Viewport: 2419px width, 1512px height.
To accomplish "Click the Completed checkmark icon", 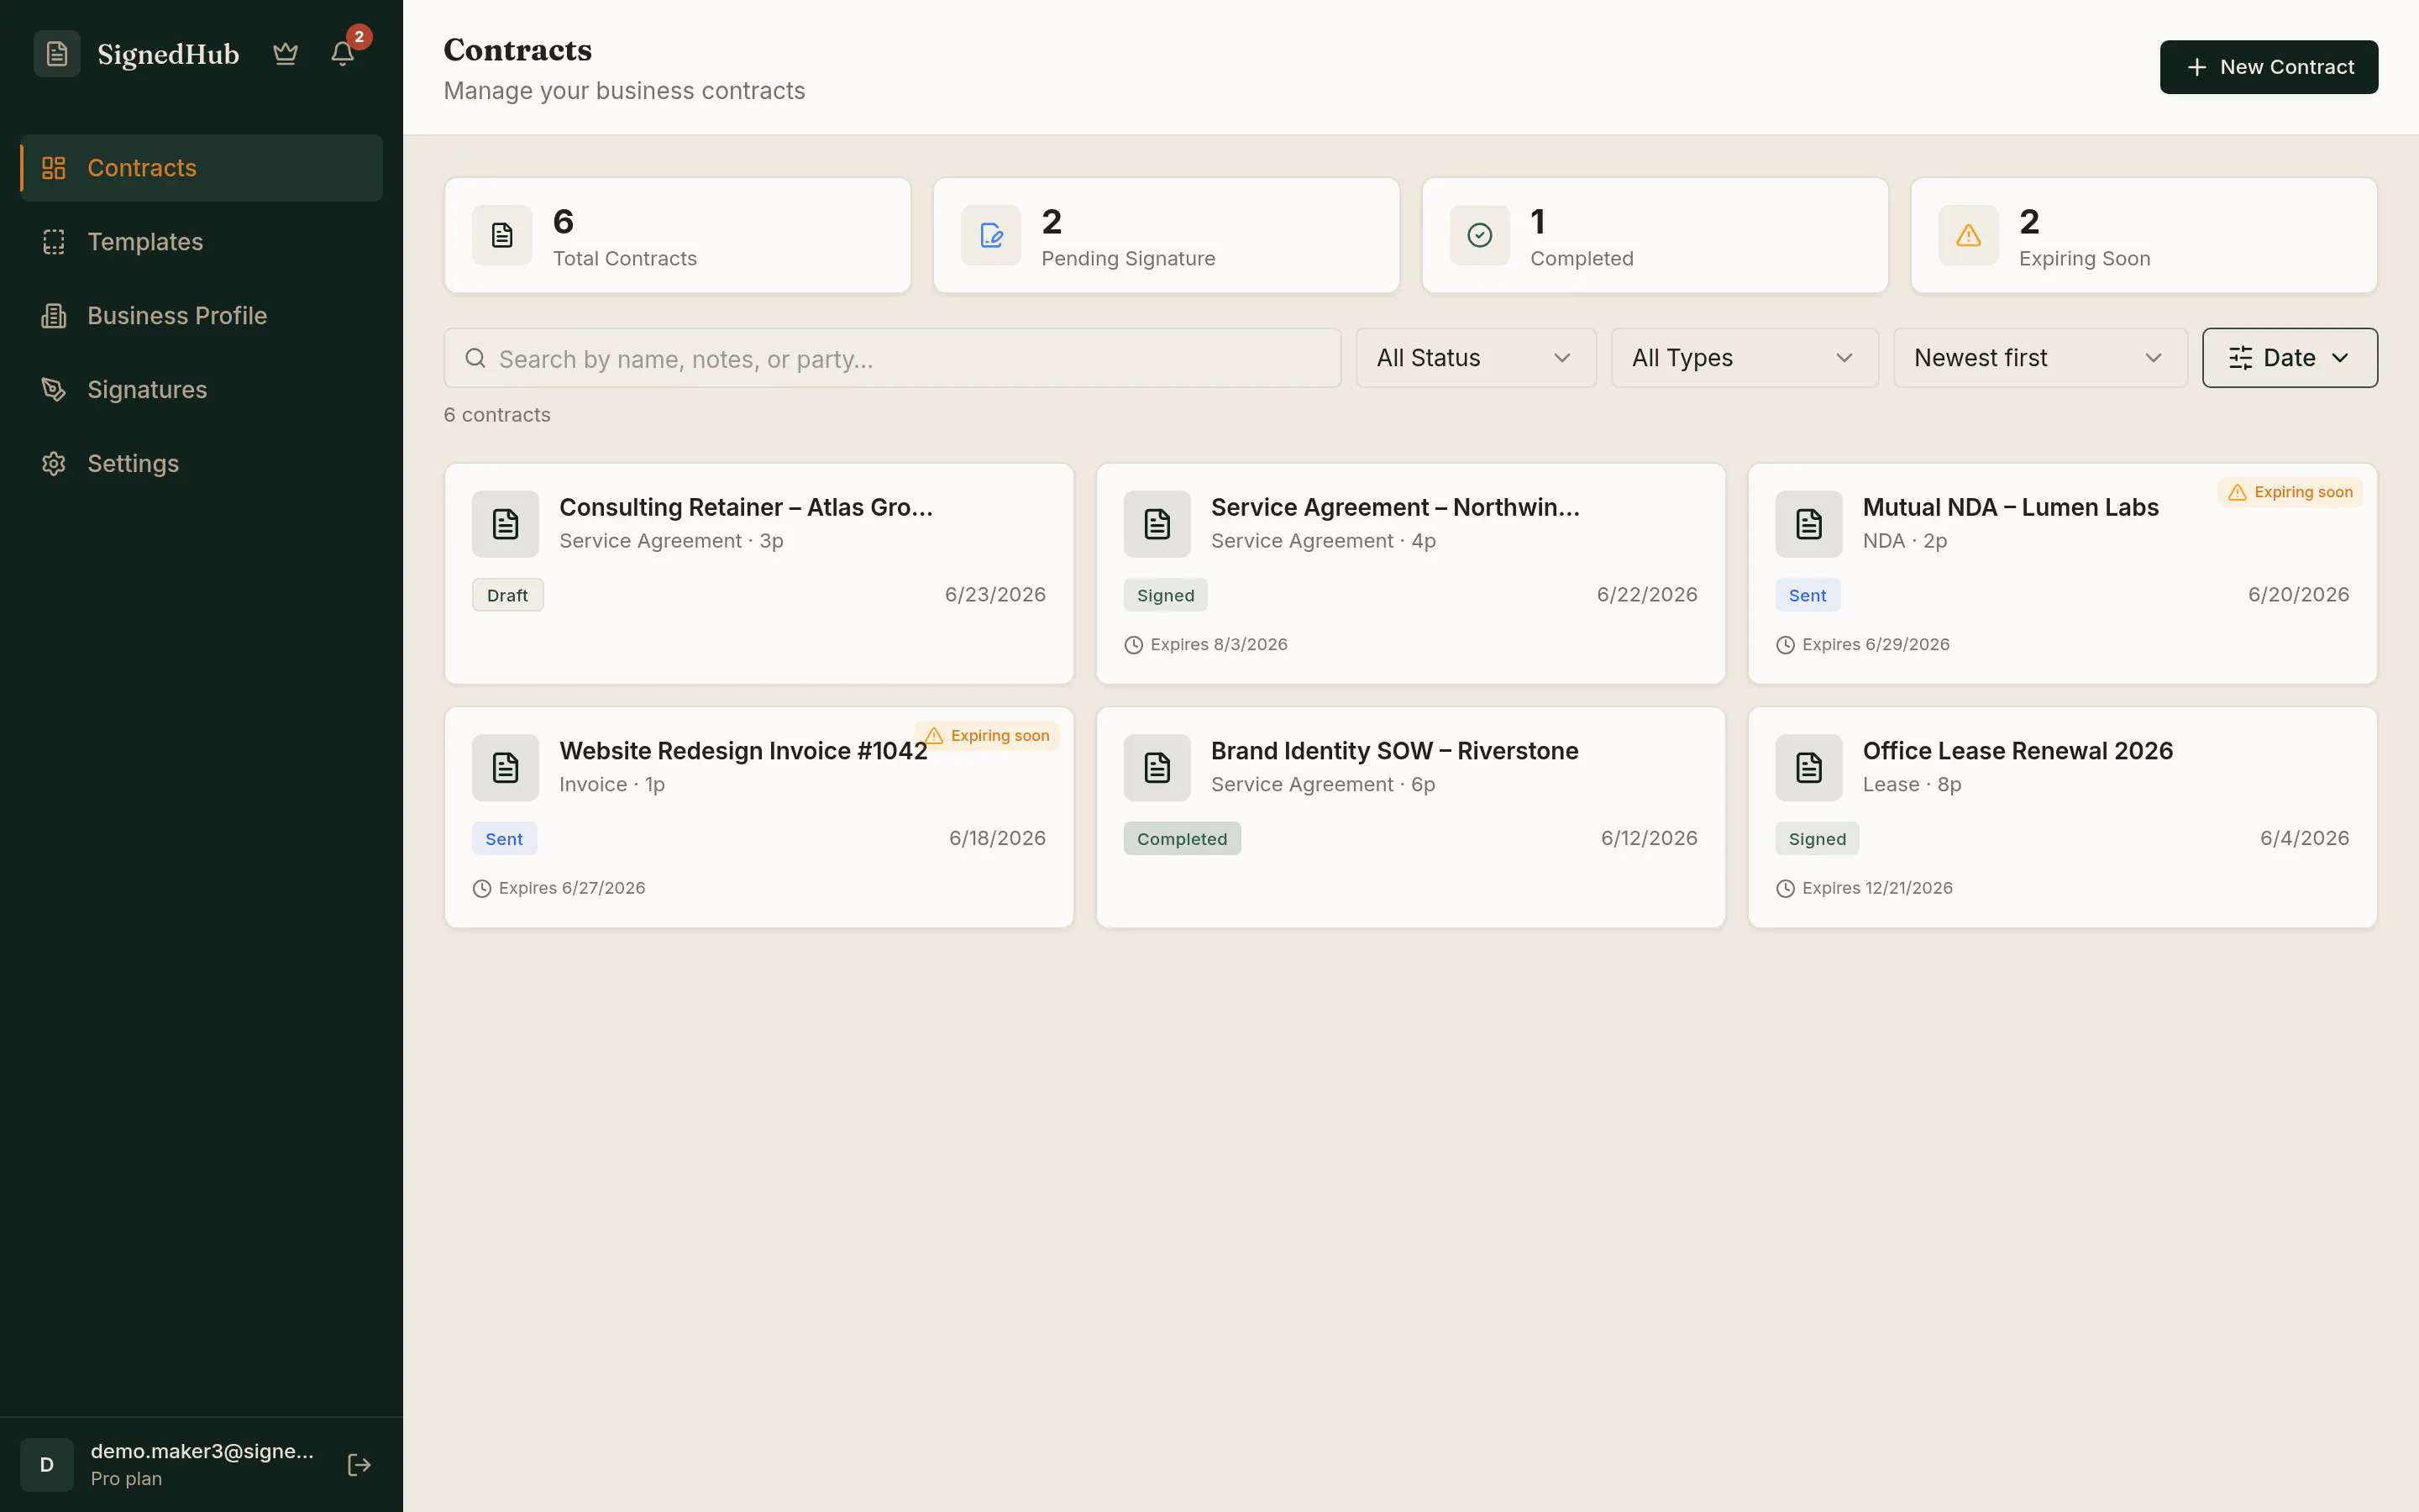I will [1481, 235].
